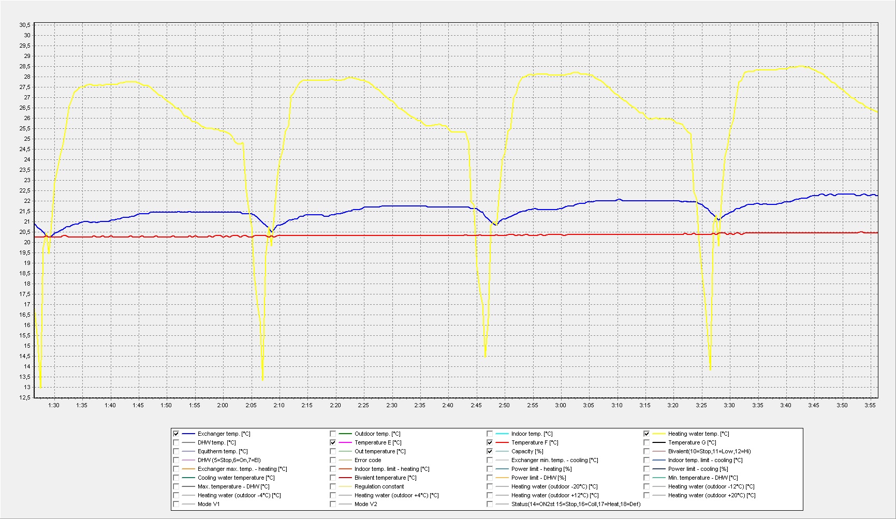The image size is (896, 519).
Task: Enable Heating water (outdoor -4°C) checkbox
Action: [x=176, y=495]
